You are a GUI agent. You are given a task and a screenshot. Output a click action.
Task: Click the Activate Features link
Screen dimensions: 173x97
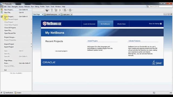(x=134, y=41)
